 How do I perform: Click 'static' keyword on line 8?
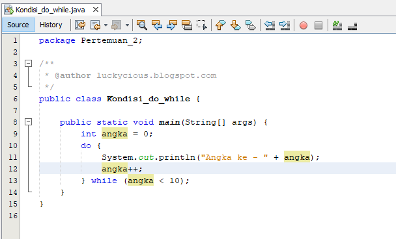click(x=112, y=122)
